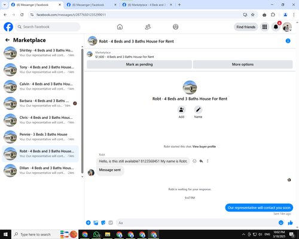Click the Mark as pending button
Image resolution: width=299 pixels, height=239 pixels.
tap(139, 65)
